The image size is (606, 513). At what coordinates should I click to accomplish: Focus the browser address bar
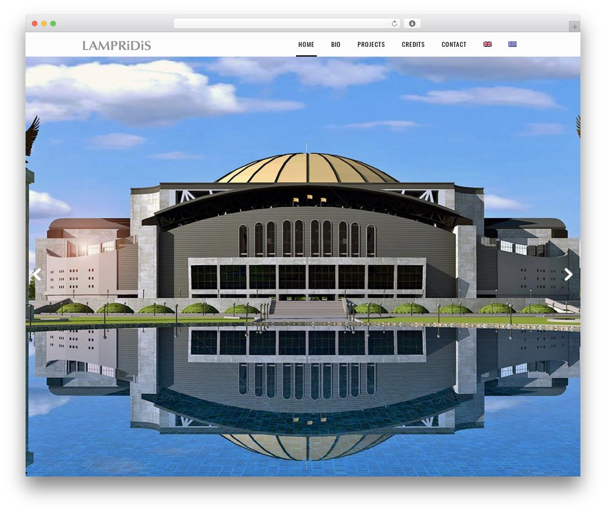coord(286,24)
